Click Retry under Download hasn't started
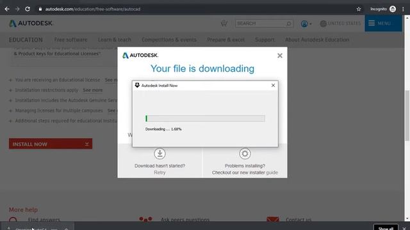This screenshot has height=230, width=410. click(160, 172)
